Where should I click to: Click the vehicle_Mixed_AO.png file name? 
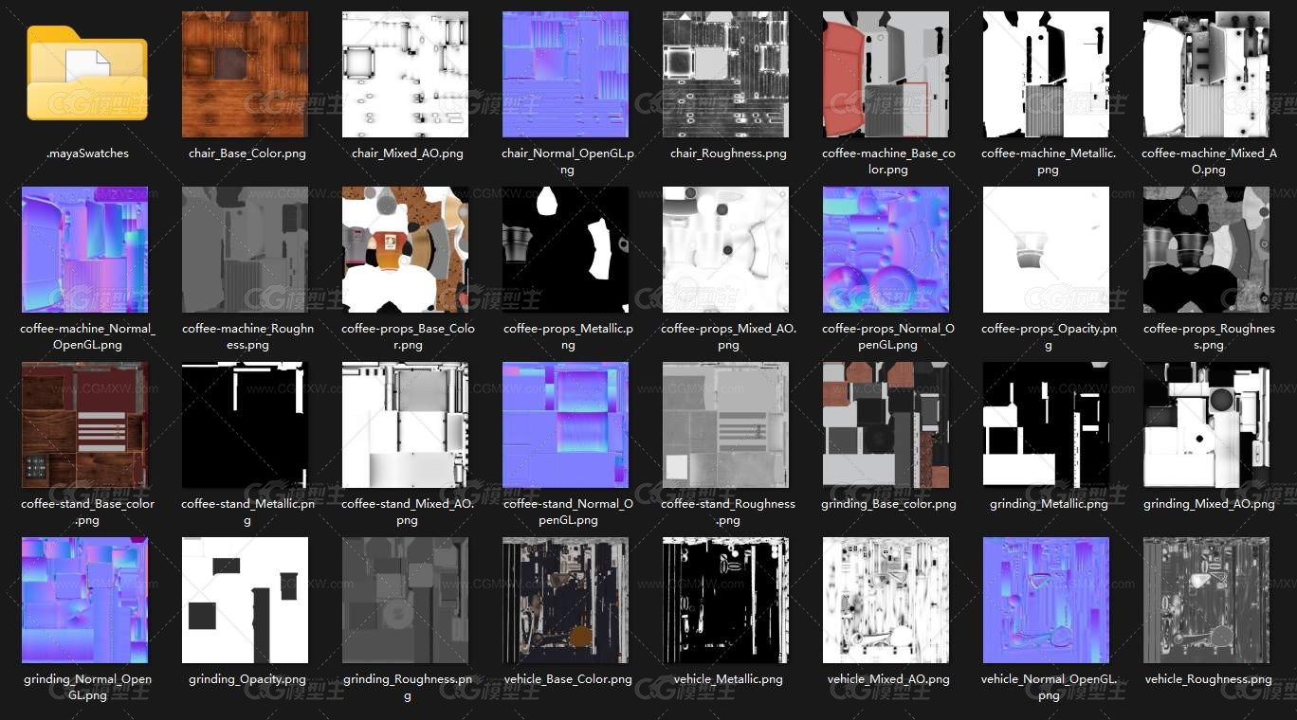888,679
